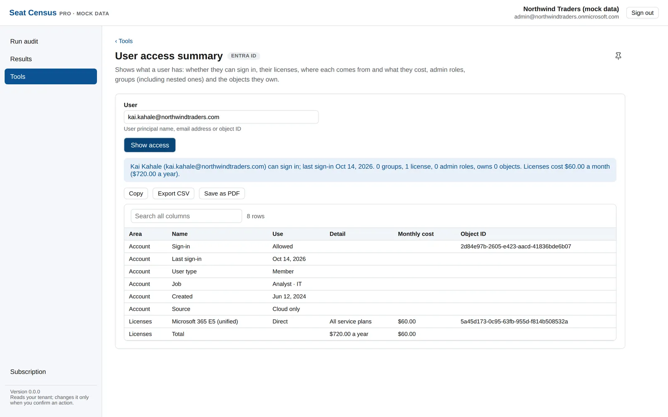
Task: Click the Direct cell in the license row
Action: click(280, 322)
